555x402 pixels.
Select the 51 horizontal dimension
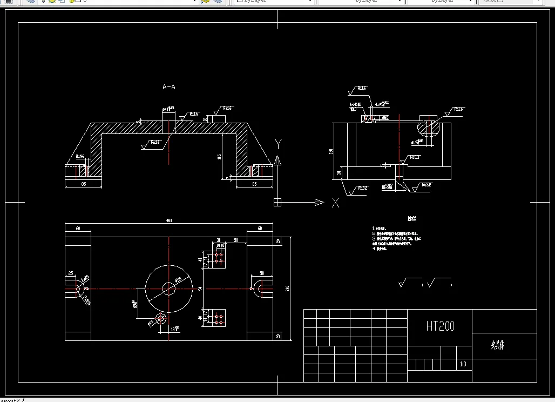236,240
